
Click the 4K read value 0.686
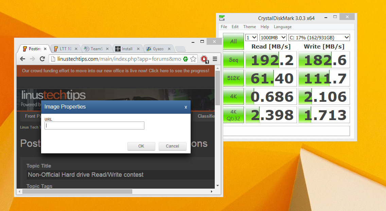271,97
